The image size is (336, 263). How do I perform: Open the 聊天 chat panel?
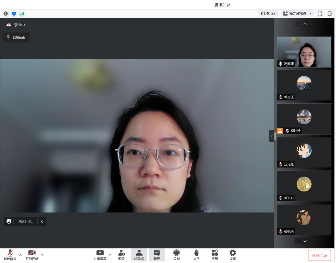[x=156, y=255]
